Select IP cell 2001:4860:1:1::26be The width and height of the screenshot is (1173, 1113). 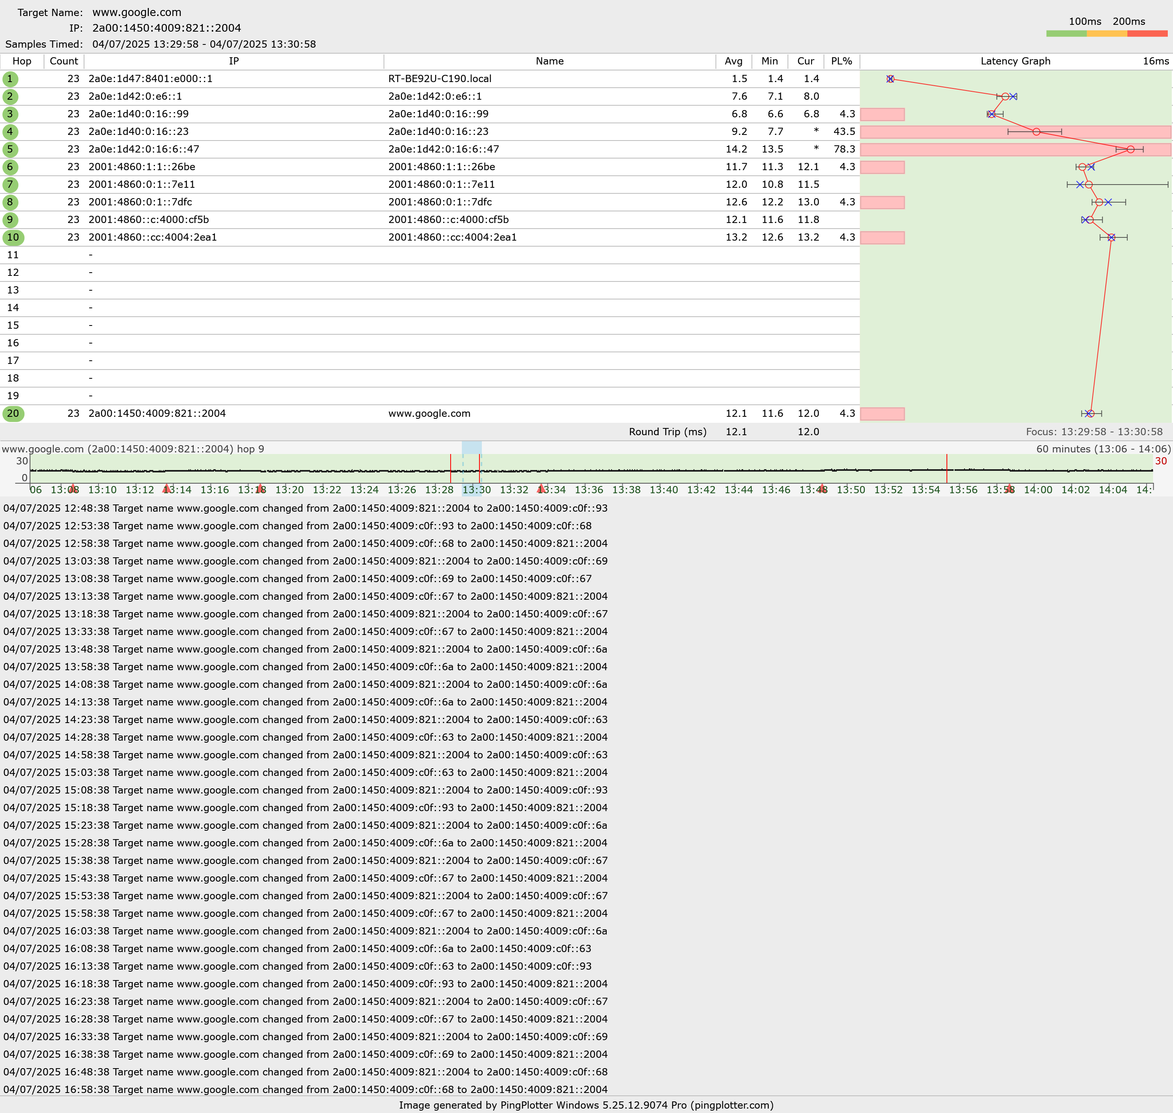[142, 167]
